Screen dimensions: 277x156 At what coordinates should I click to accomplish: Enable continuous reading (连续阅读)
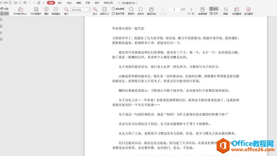[x=202, y=11]
